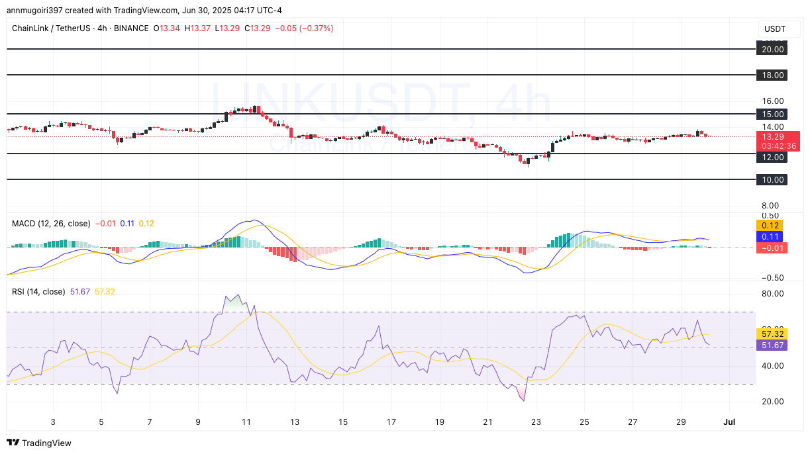The height and width of the screenshot is (454, 810).
Task: Select the 10.00 price level label
Action: click(772, 179)
